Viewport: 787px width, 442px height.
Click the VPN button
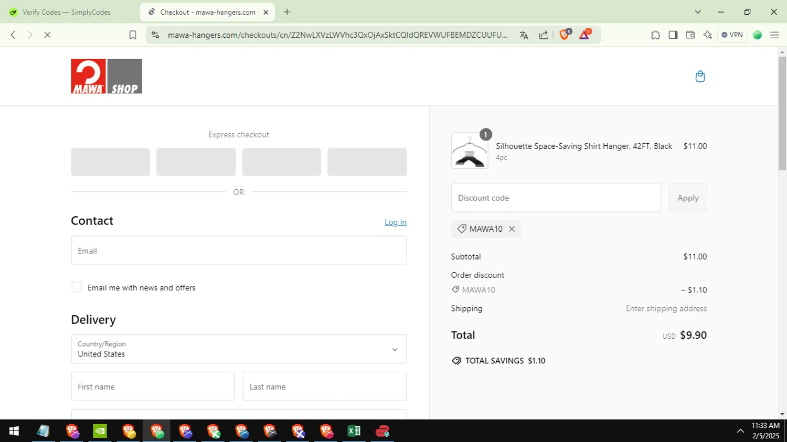coord(732,35)
